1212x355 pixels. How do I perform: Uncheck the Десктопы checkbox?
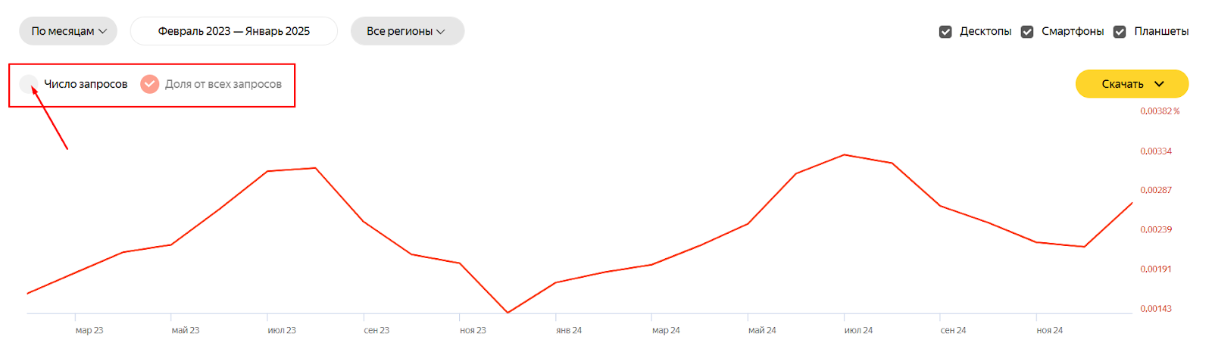click(945, 32)
